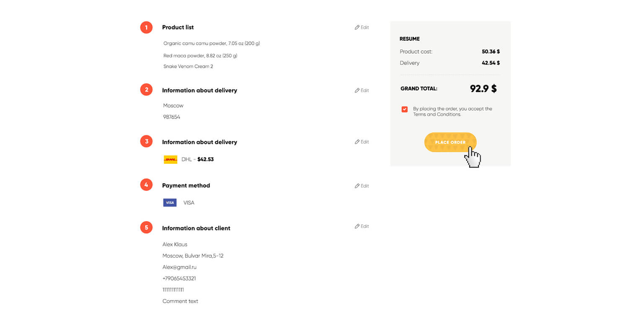641x335 pixels.
Task: Click the Terms and Conditions text
Action: 437,114
